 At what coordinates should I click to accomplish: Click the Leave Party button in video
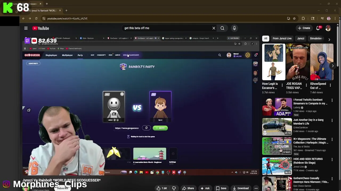(33, 63)
